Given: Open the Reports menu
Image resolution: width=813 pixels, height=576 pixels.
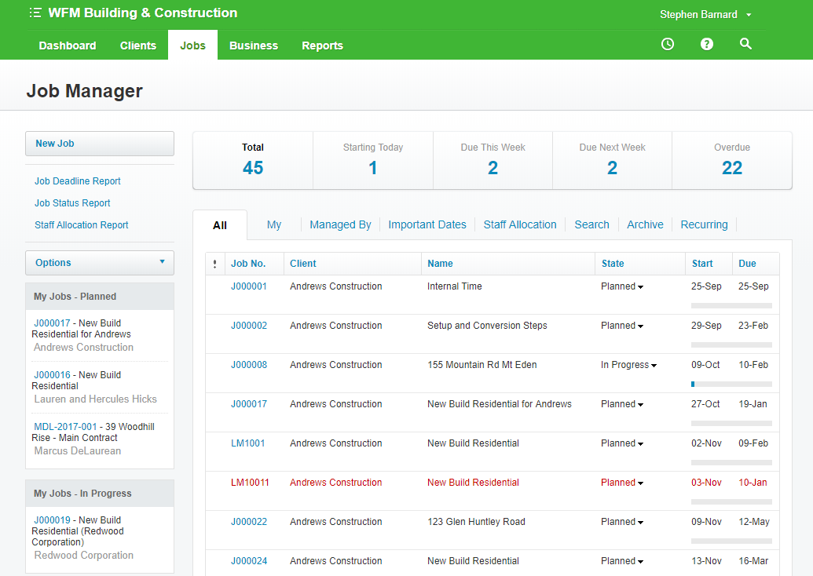Looking at the screenshot, I should (323, 46).
